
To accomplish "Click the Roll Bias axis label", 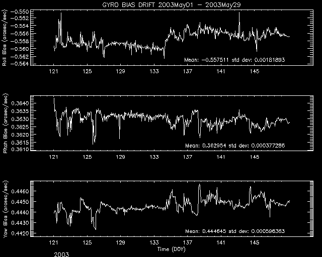I will (5, 38).
